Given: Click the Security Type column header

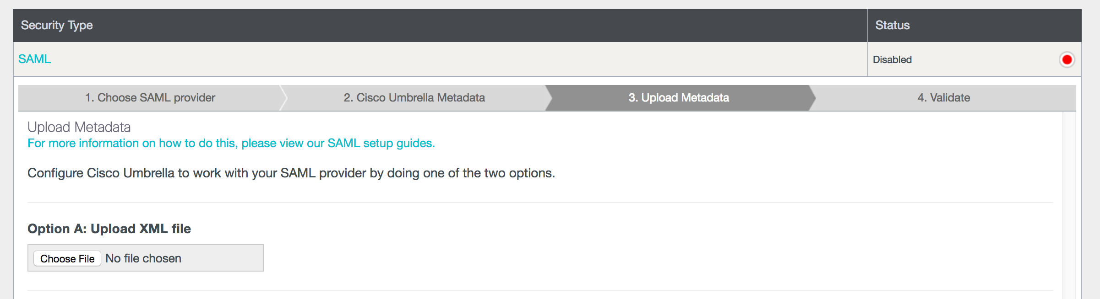Looking at the screenshot, I should pyautogui.click(x=57, y=25).
